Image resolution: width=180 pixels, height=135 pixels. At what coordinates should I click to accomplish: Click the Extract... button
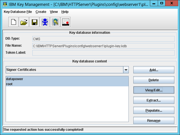[x=154, y=100]
